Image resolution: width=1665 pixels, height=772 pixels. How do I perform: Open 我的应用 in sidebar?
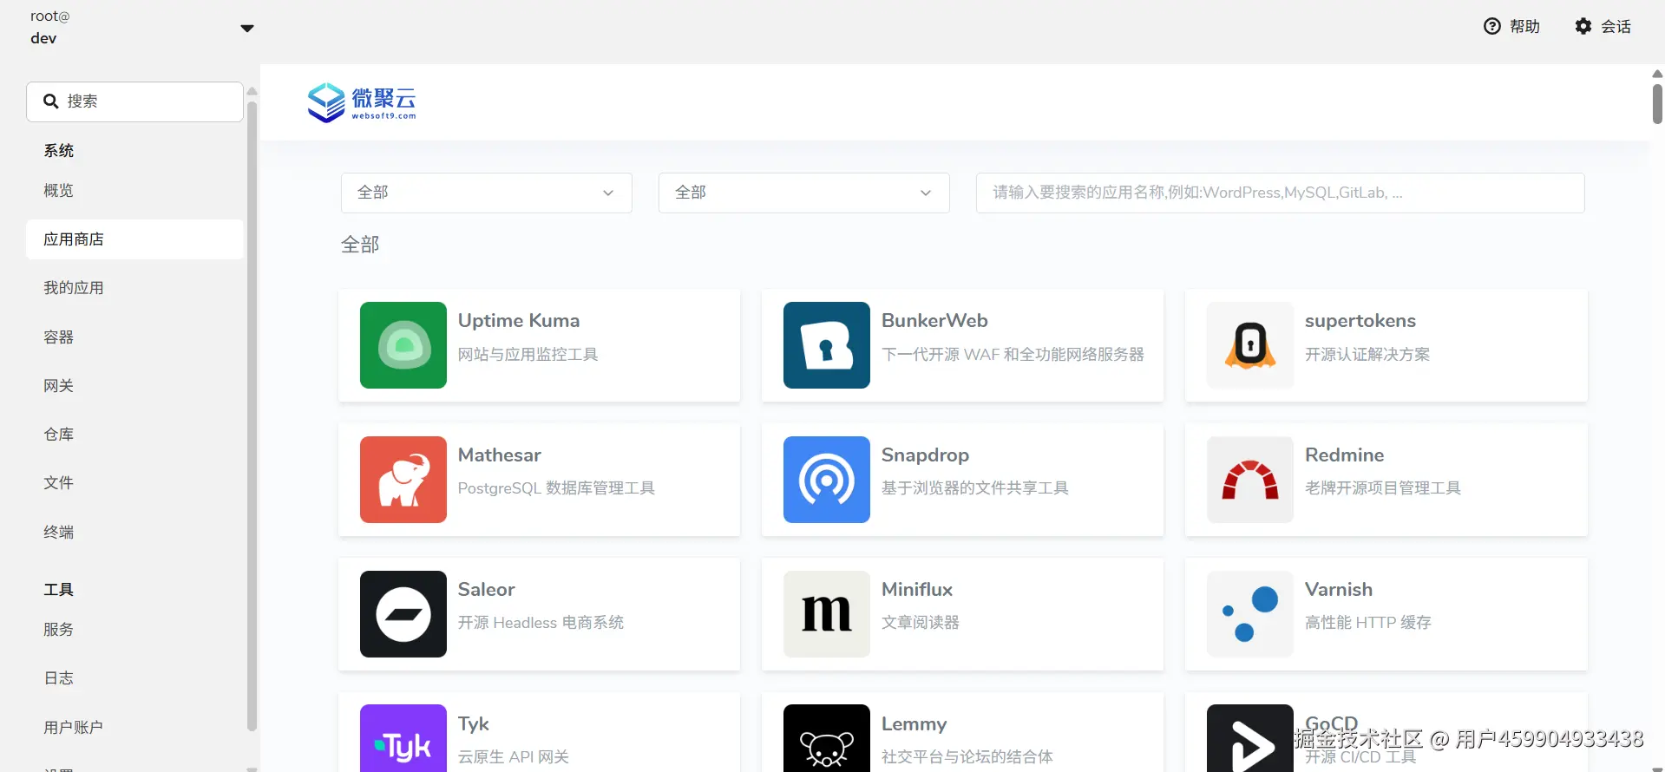74,288
